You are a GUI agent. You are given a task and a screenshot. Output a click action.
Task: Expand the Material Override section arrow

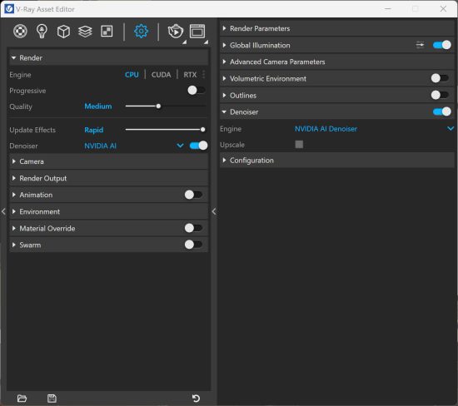pos(13,228)
